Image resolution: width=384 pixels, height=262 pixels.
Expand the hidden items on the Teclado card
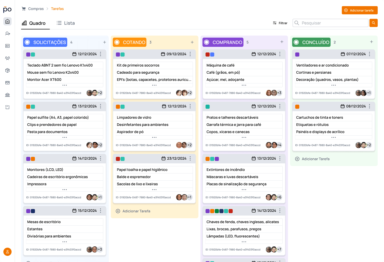point(64,85)
